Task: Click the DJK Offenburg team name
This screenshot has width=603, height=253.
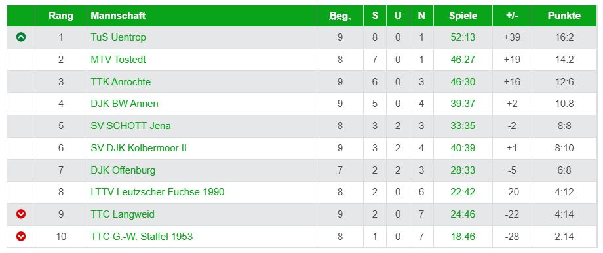Action: click(x=123, y=170)
